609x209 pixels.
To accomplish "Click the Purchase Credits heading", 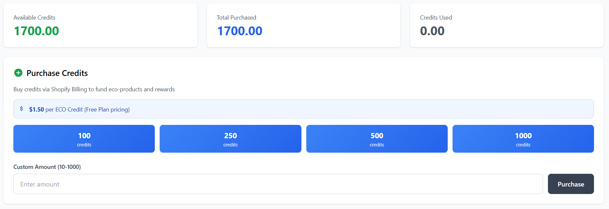I will (57, 73).
